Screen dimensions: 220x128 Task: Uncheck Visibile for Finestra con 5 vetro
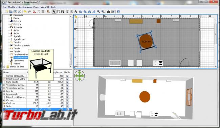[68, 79]
